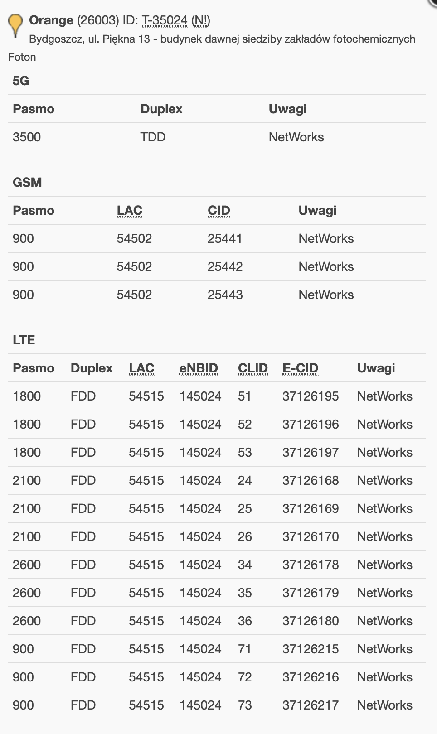Screen dimensions: 437x734
Task: Click the (N!) abbreviation next to the ID
Action: pos(200,20)
